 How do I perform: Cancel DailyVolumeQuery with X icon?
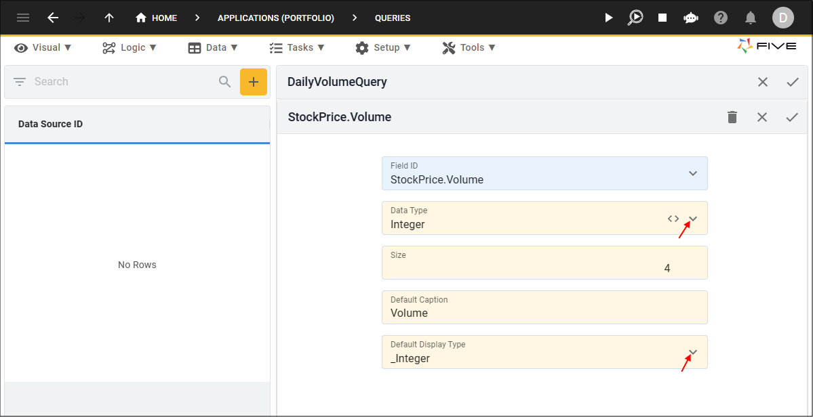pyautogui.click(x=763, y=82)
